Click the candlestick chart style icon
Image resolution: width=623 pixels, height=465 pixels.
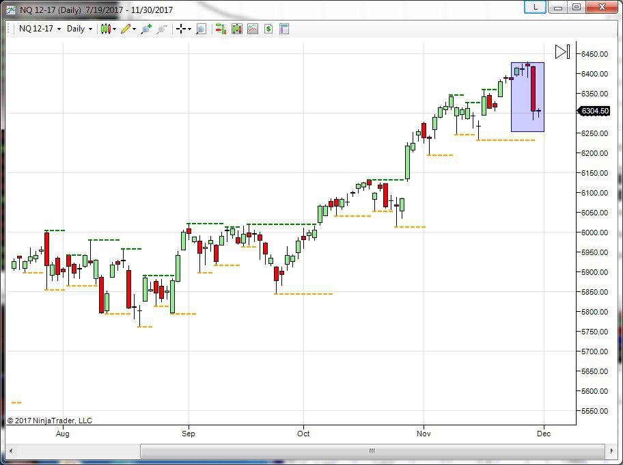point(105,29)
